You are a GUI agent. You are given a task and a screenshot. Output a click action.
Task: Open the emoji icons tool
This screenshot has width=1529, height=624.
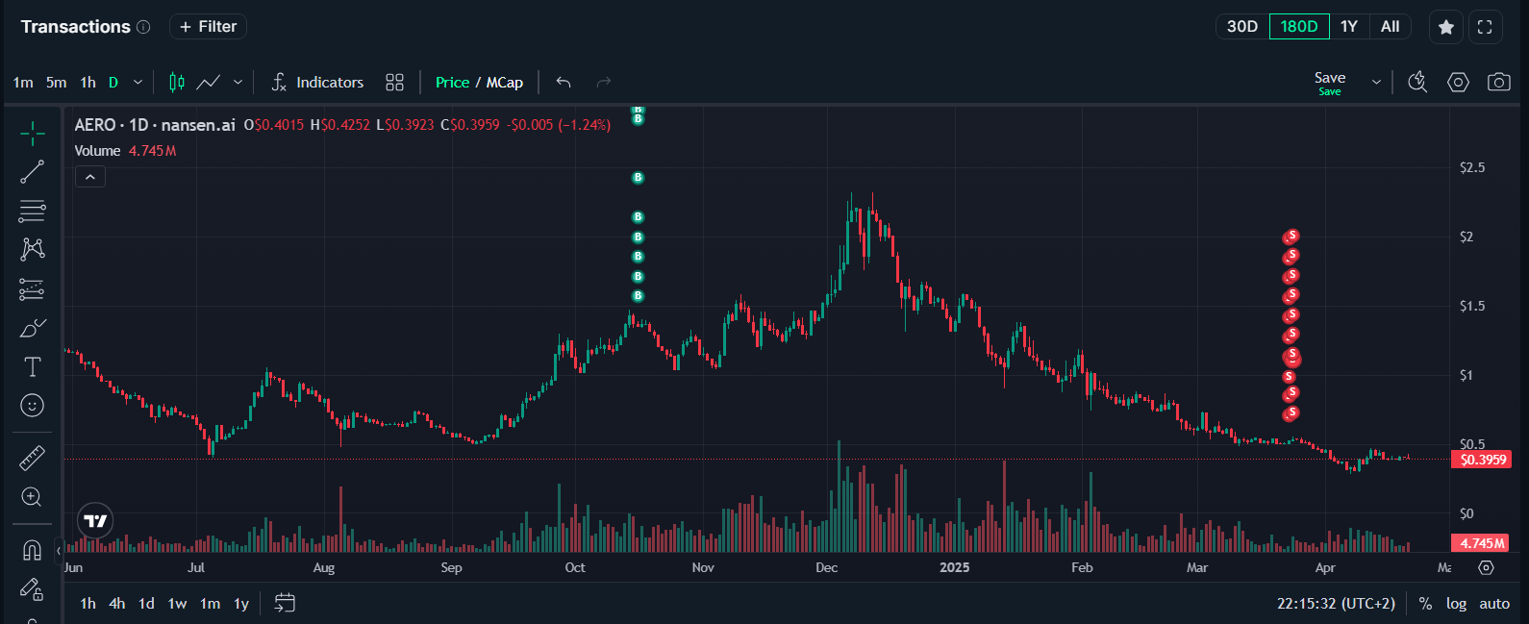pos(32,406)
